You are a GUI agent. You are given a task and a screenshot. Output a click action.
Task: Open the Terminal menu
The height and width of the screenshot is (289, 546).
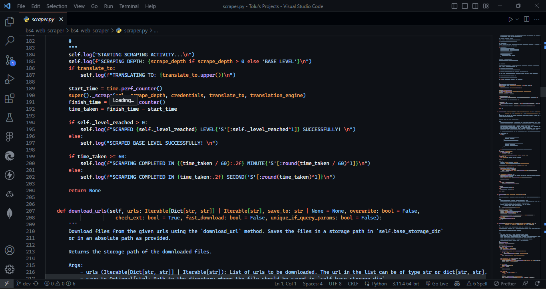[x=129, y=6]
